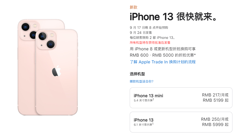Screen dimensions: 240x136
Task: Click the RMB 250/月或 monthly price
Action: (215, 119)
